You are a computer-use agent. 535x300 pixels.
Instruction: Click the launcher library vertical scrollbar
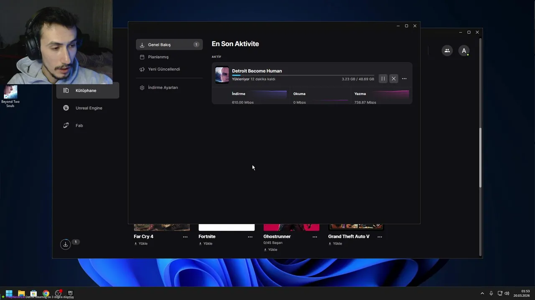pyautogui.click(x=480, y=157)
